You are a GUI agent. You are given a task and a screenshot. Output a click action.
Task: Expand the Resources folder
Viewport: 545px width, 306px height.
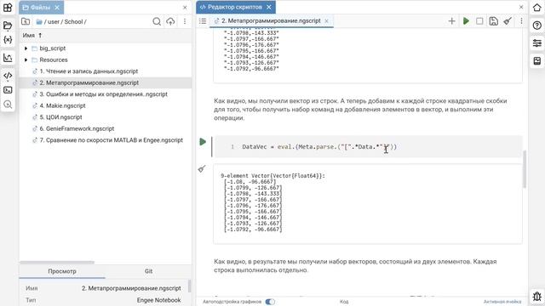26,60
